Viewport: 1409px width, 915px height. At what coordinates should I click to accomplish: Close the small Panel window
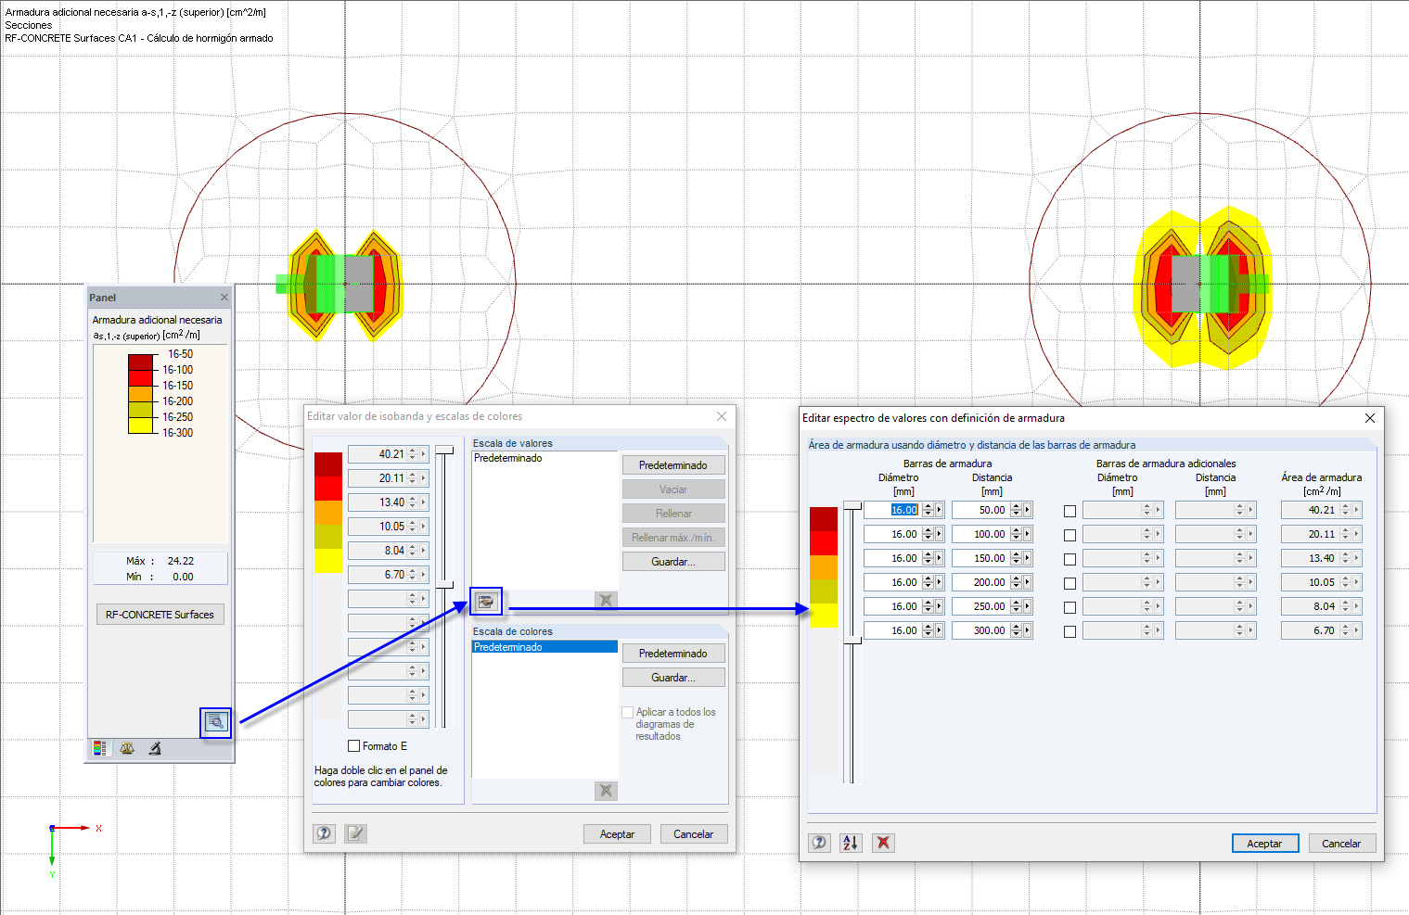tap(224, 298)
